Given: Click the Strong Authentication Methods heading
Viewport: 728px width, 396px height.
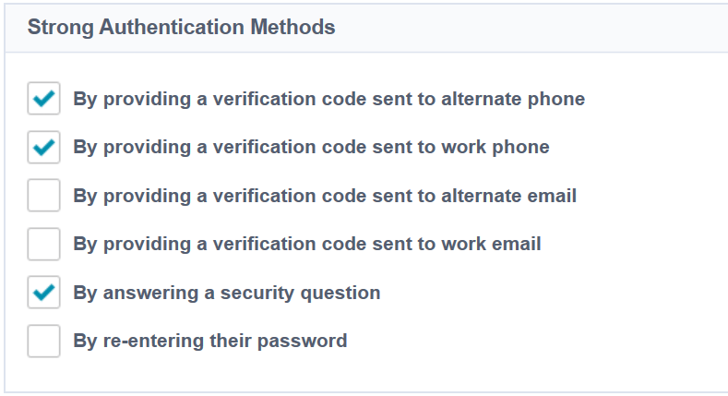Looking at the screenshot, I should (x=181, y=27).
